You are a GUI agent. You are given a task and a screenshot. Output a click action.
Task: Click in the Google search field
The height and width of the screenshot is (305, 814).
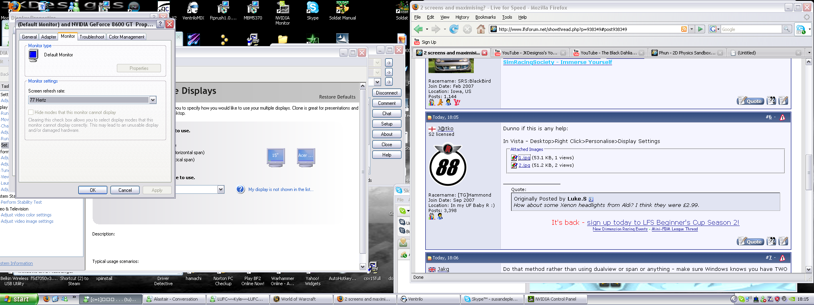[751, 29]
